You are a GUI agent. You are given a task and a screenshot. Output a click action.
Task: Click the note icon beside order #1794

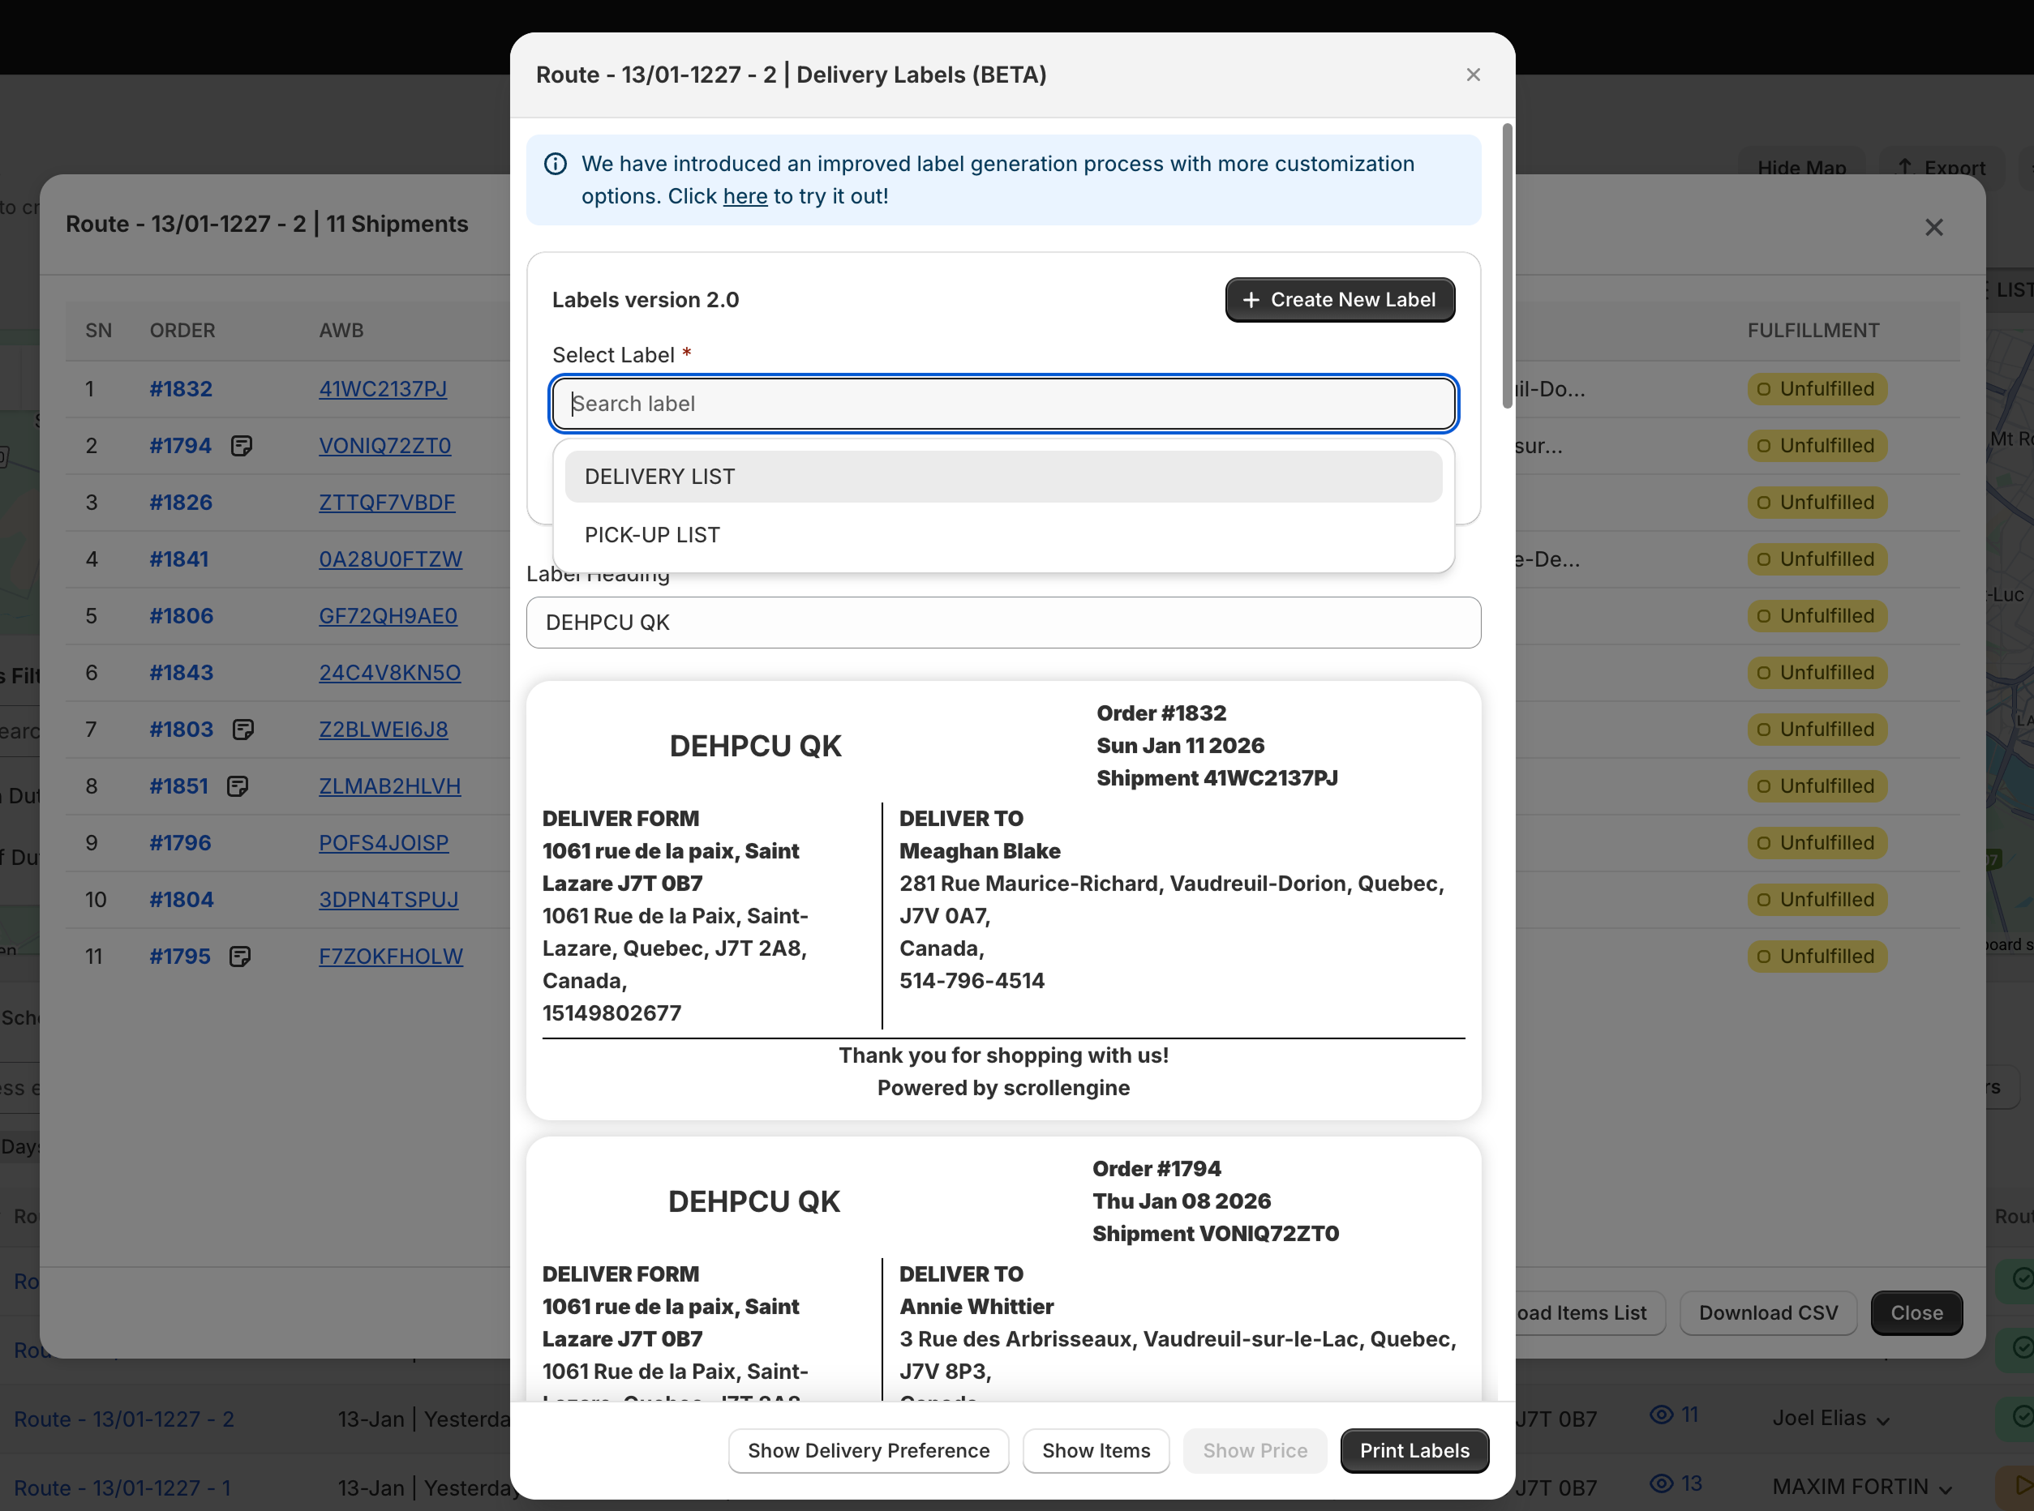click(242, 445)
